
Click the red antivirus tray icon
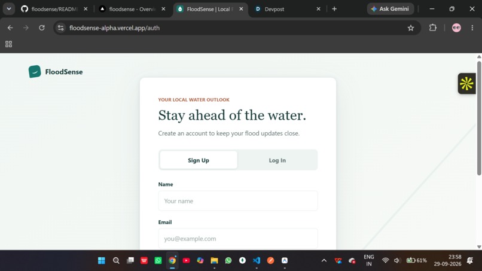(338, 261)
